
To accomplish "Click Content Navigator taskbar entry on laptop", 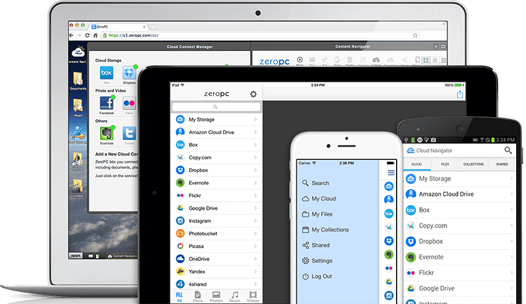I will [123, 256].
